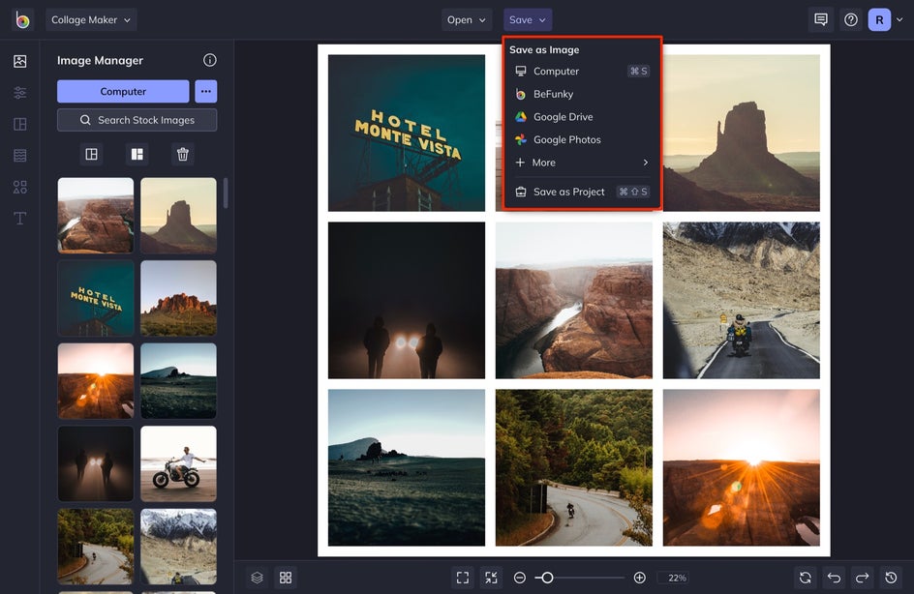This screenshot has height=594, width=914.
Task: Click the zoom in plus icon
Action: point(639,578)
